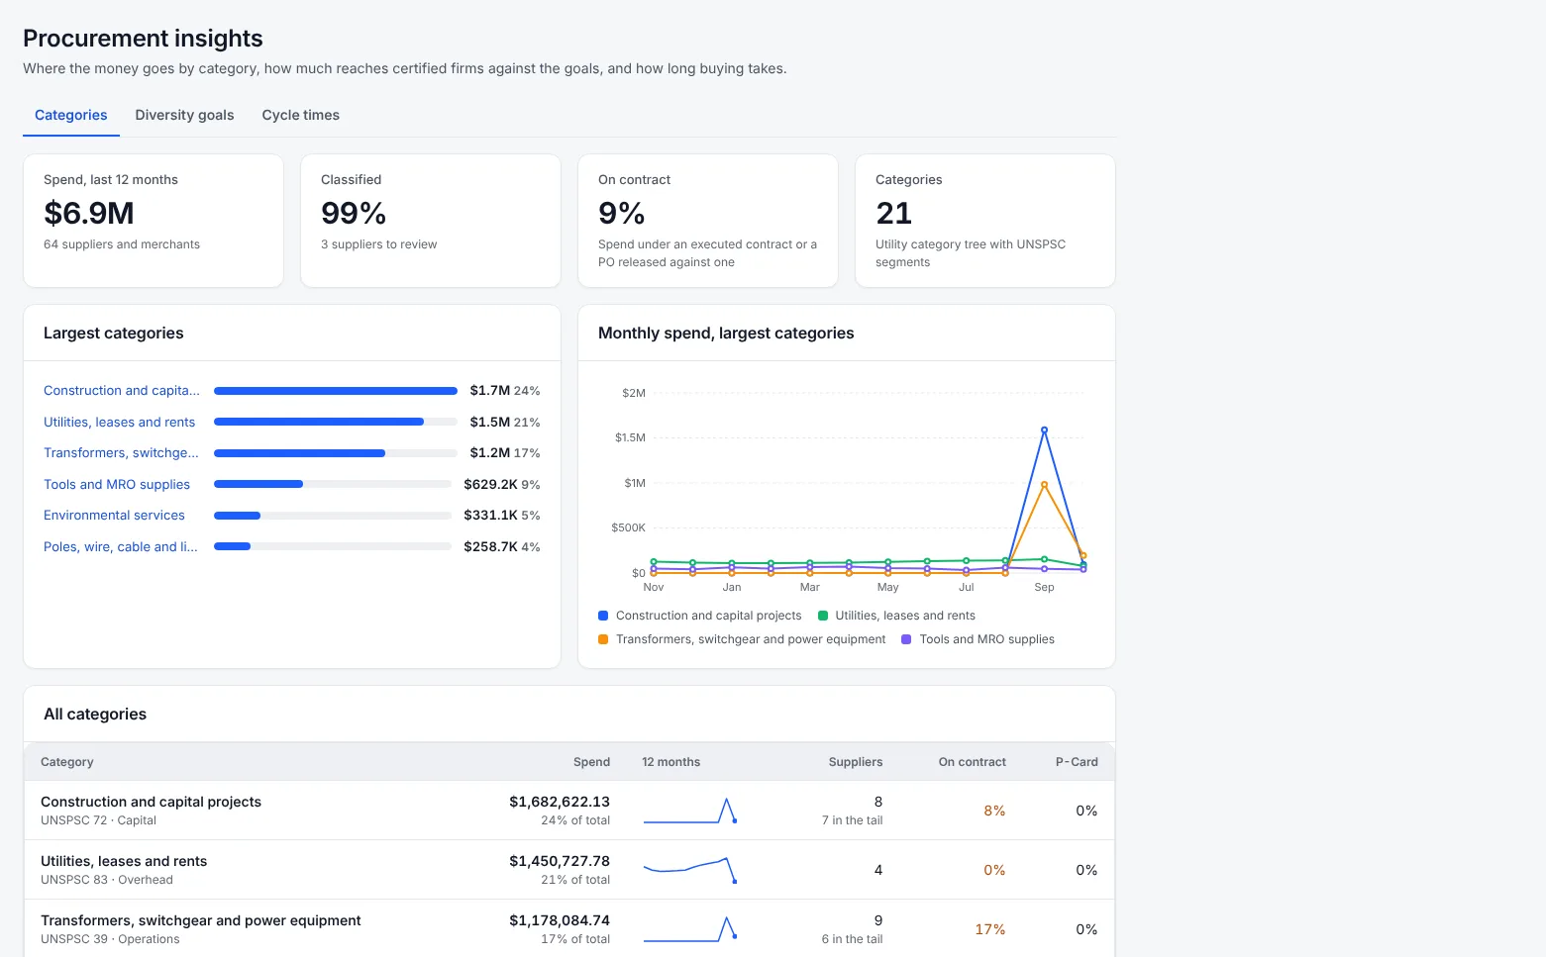
Task: Click the $1,178,084.74 spend value
Action: [x=560, y=920]
